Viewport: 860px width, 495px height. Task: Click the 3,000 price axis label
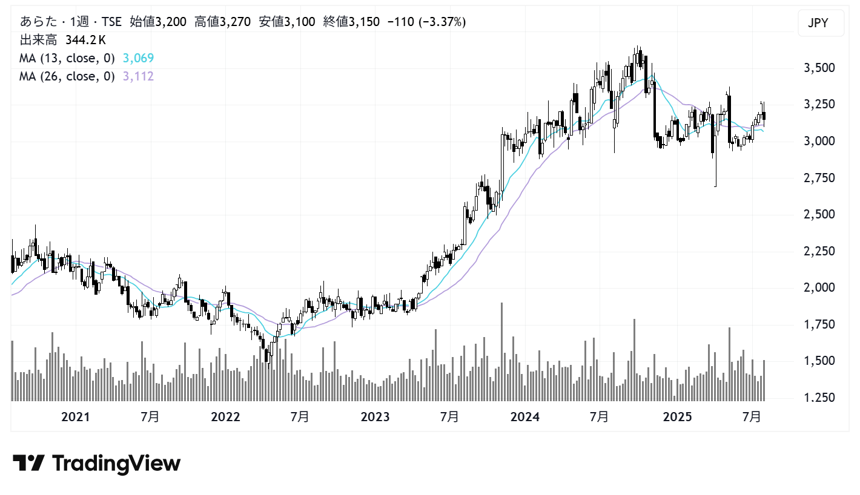point(819,141)
